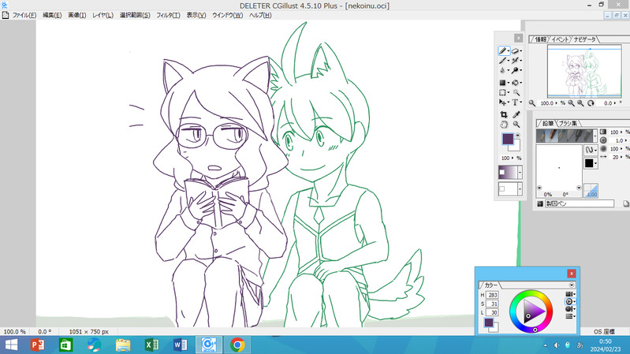Select the rectangular marquee selection tool
Image resolution: width=630 pixels, height=354 pixels.
click(502, 92)
